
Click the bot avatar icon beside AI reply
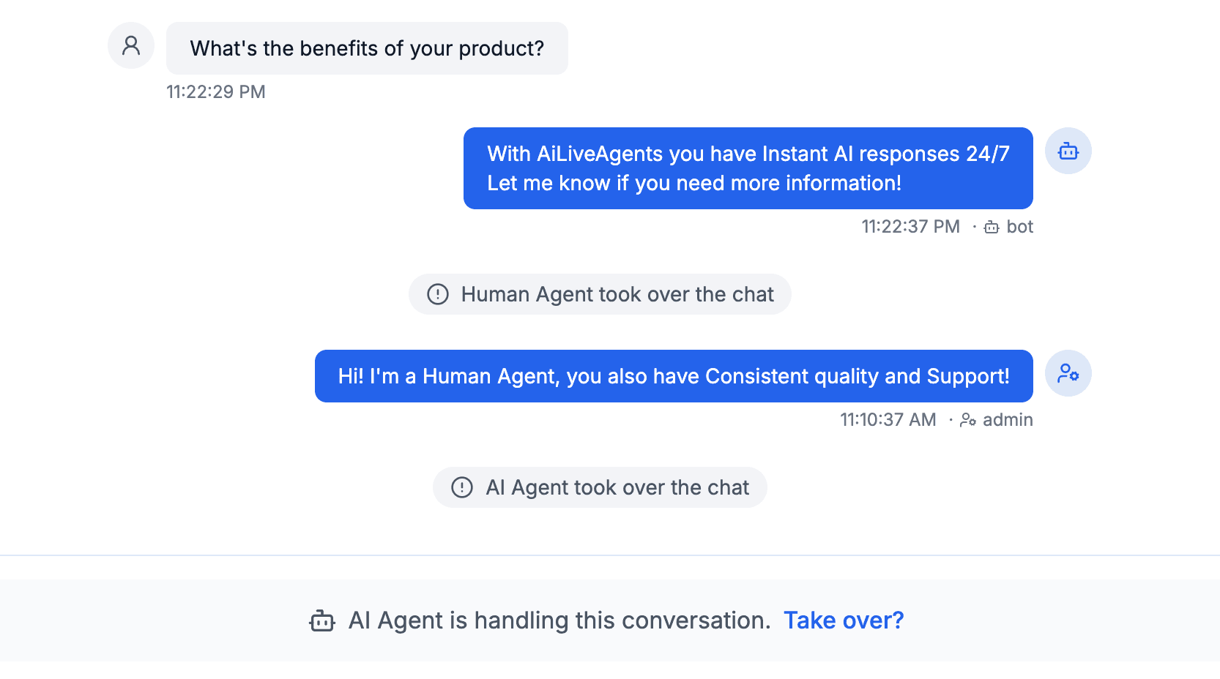pos(1068,151)
